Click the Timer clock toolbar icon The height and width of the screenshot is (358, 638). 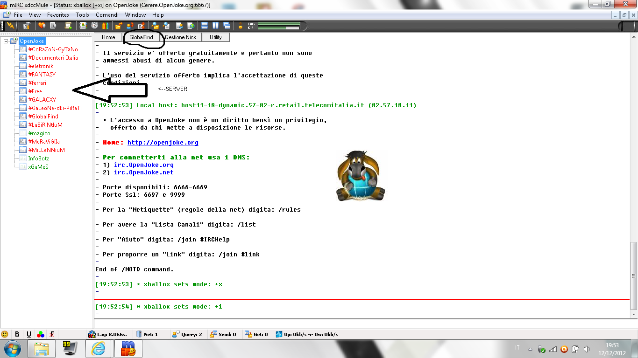94,26
